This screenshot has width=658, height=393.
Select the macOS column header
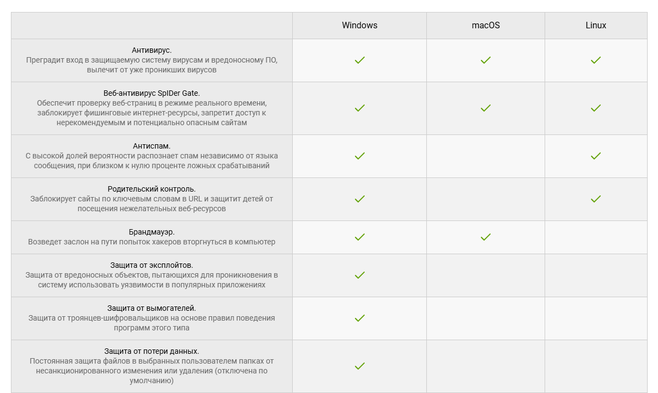coord(486,26)
